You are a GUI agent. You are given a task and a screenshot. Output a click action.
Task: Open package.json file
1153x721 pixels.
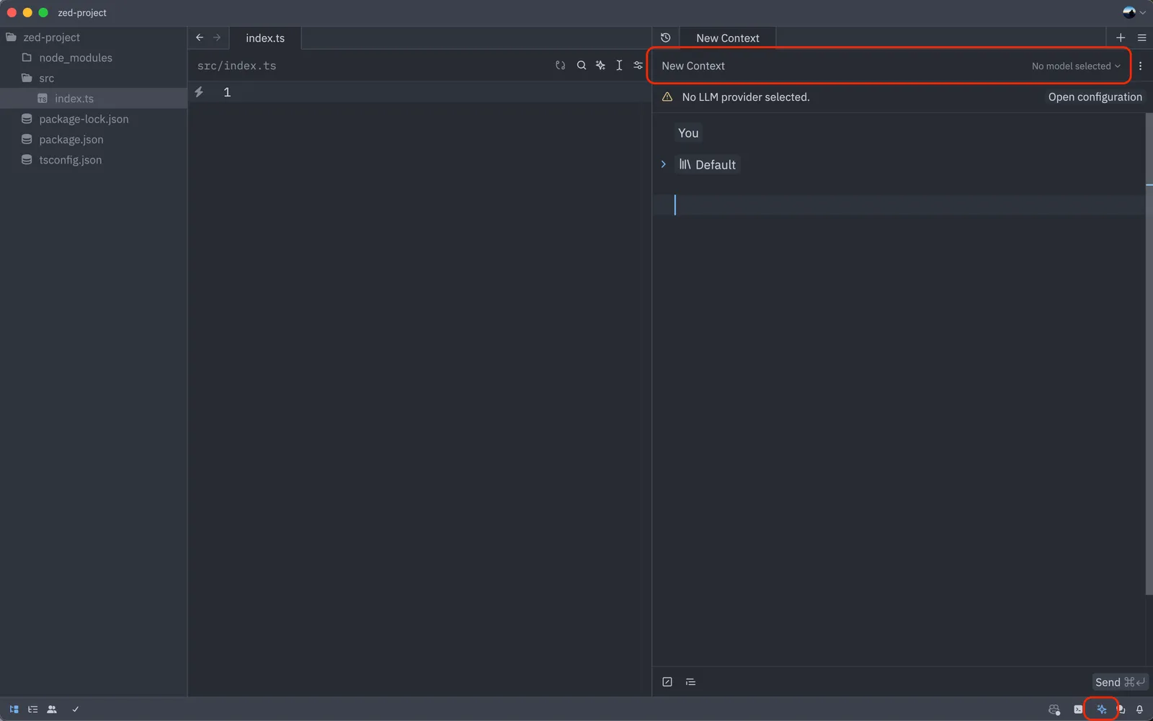tap(94, 139)
